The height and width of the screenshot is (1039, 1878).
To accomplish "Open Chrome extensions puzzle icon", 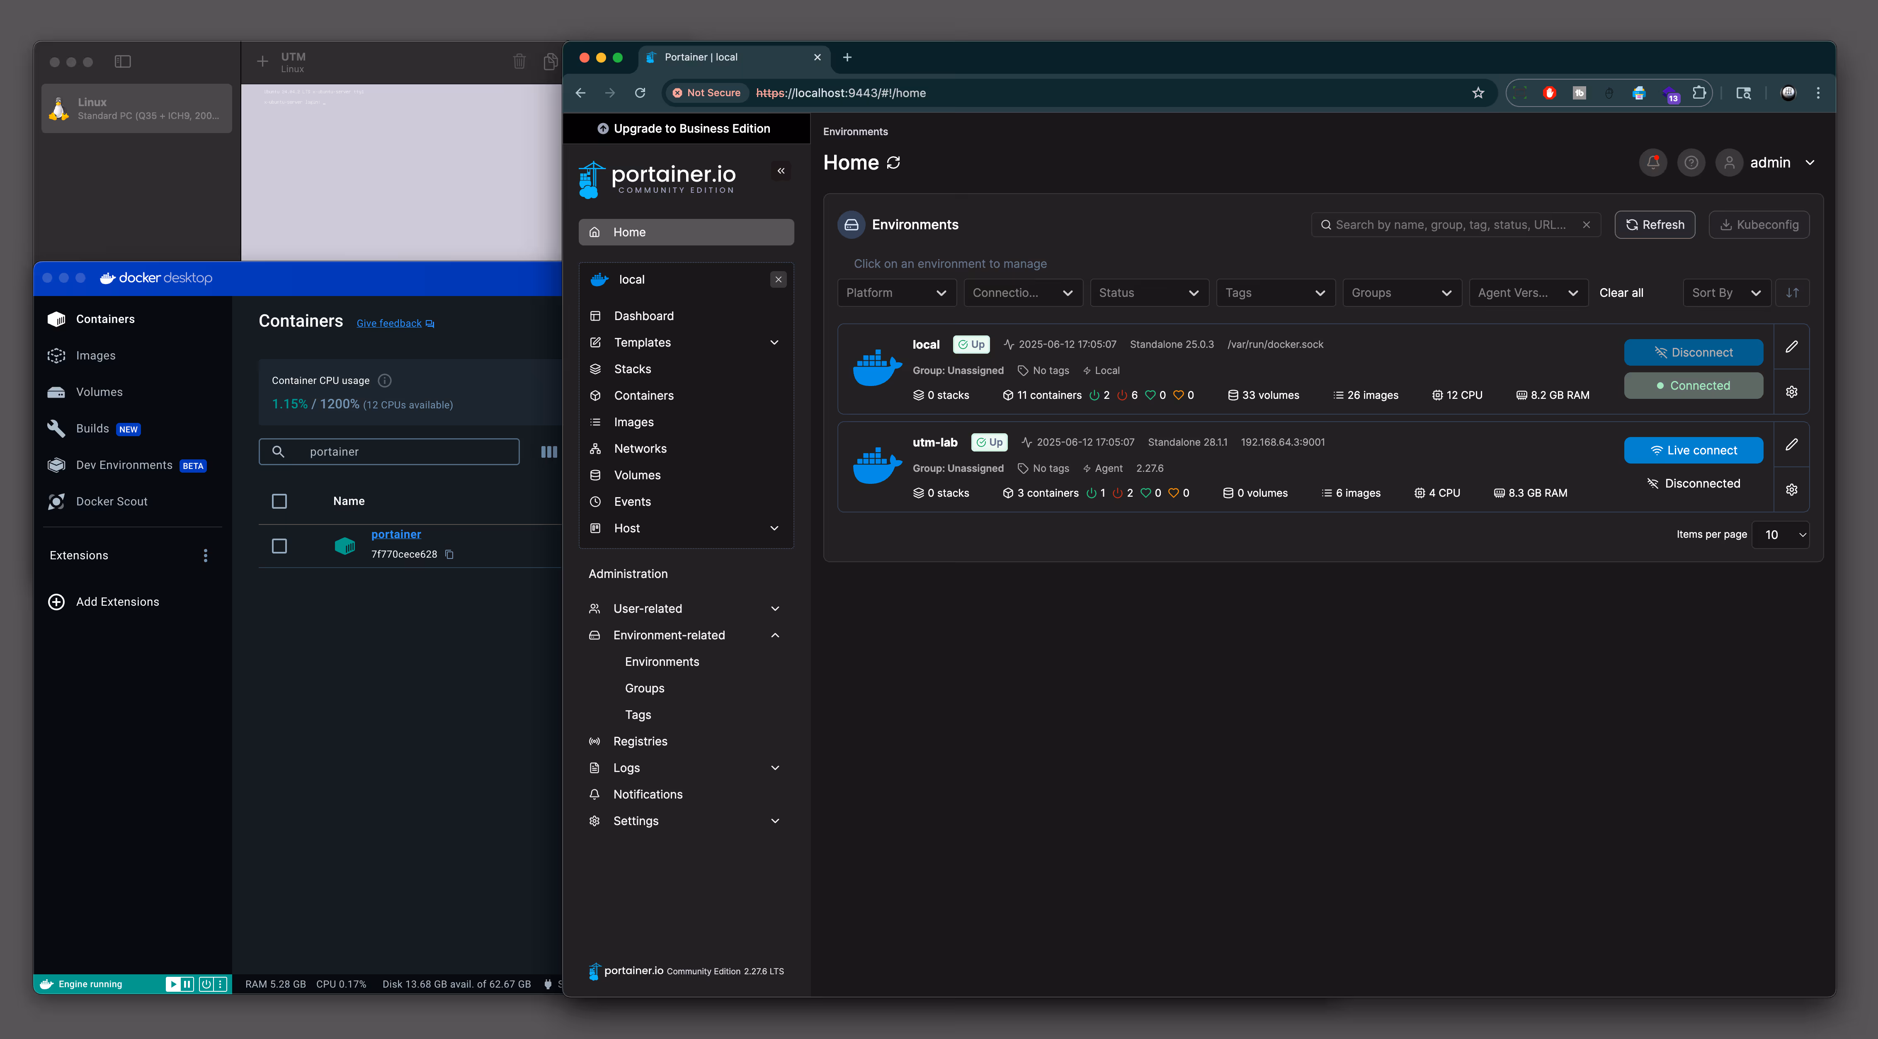I will point(1698,92).
